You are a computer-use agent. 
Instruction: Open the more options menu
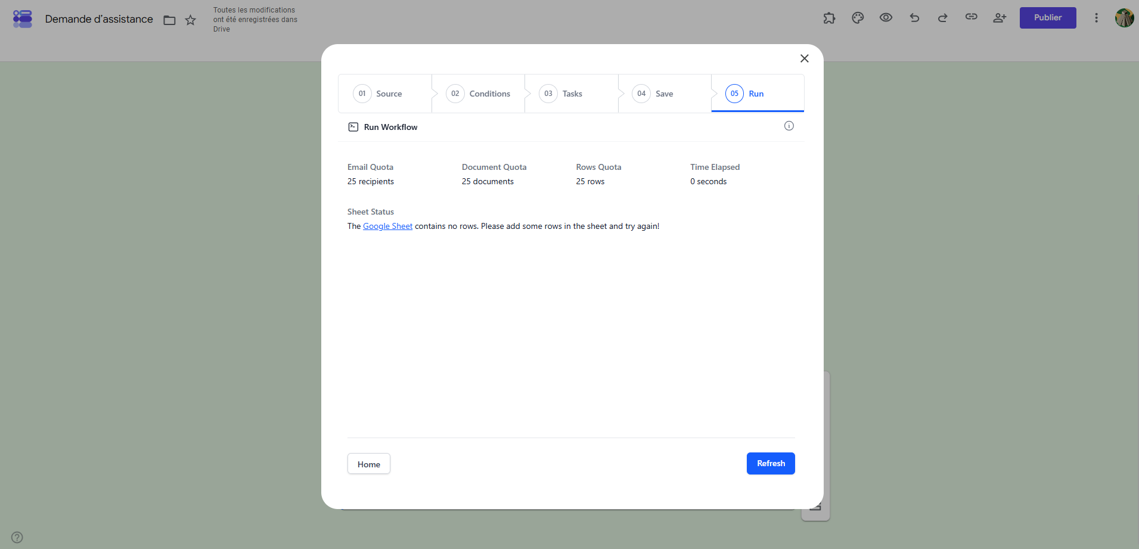click(x=1096, y=18)
